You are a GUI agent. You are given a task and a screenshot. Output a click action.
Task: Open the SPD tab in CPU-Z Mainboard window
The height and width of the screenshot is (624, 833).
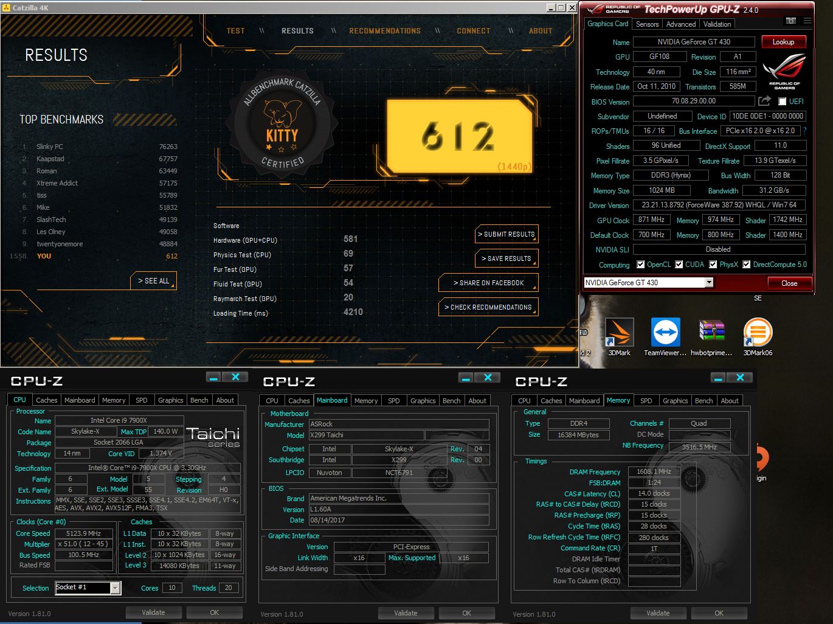[x=394, y=401]
